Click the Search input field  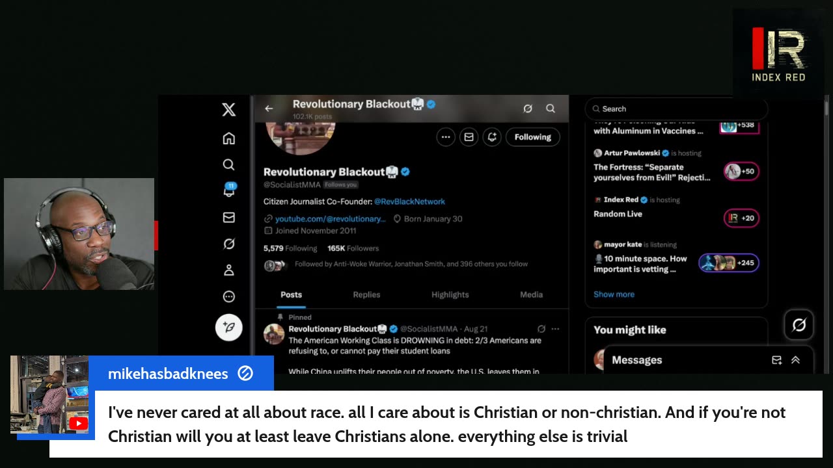[x=677, y=109]
